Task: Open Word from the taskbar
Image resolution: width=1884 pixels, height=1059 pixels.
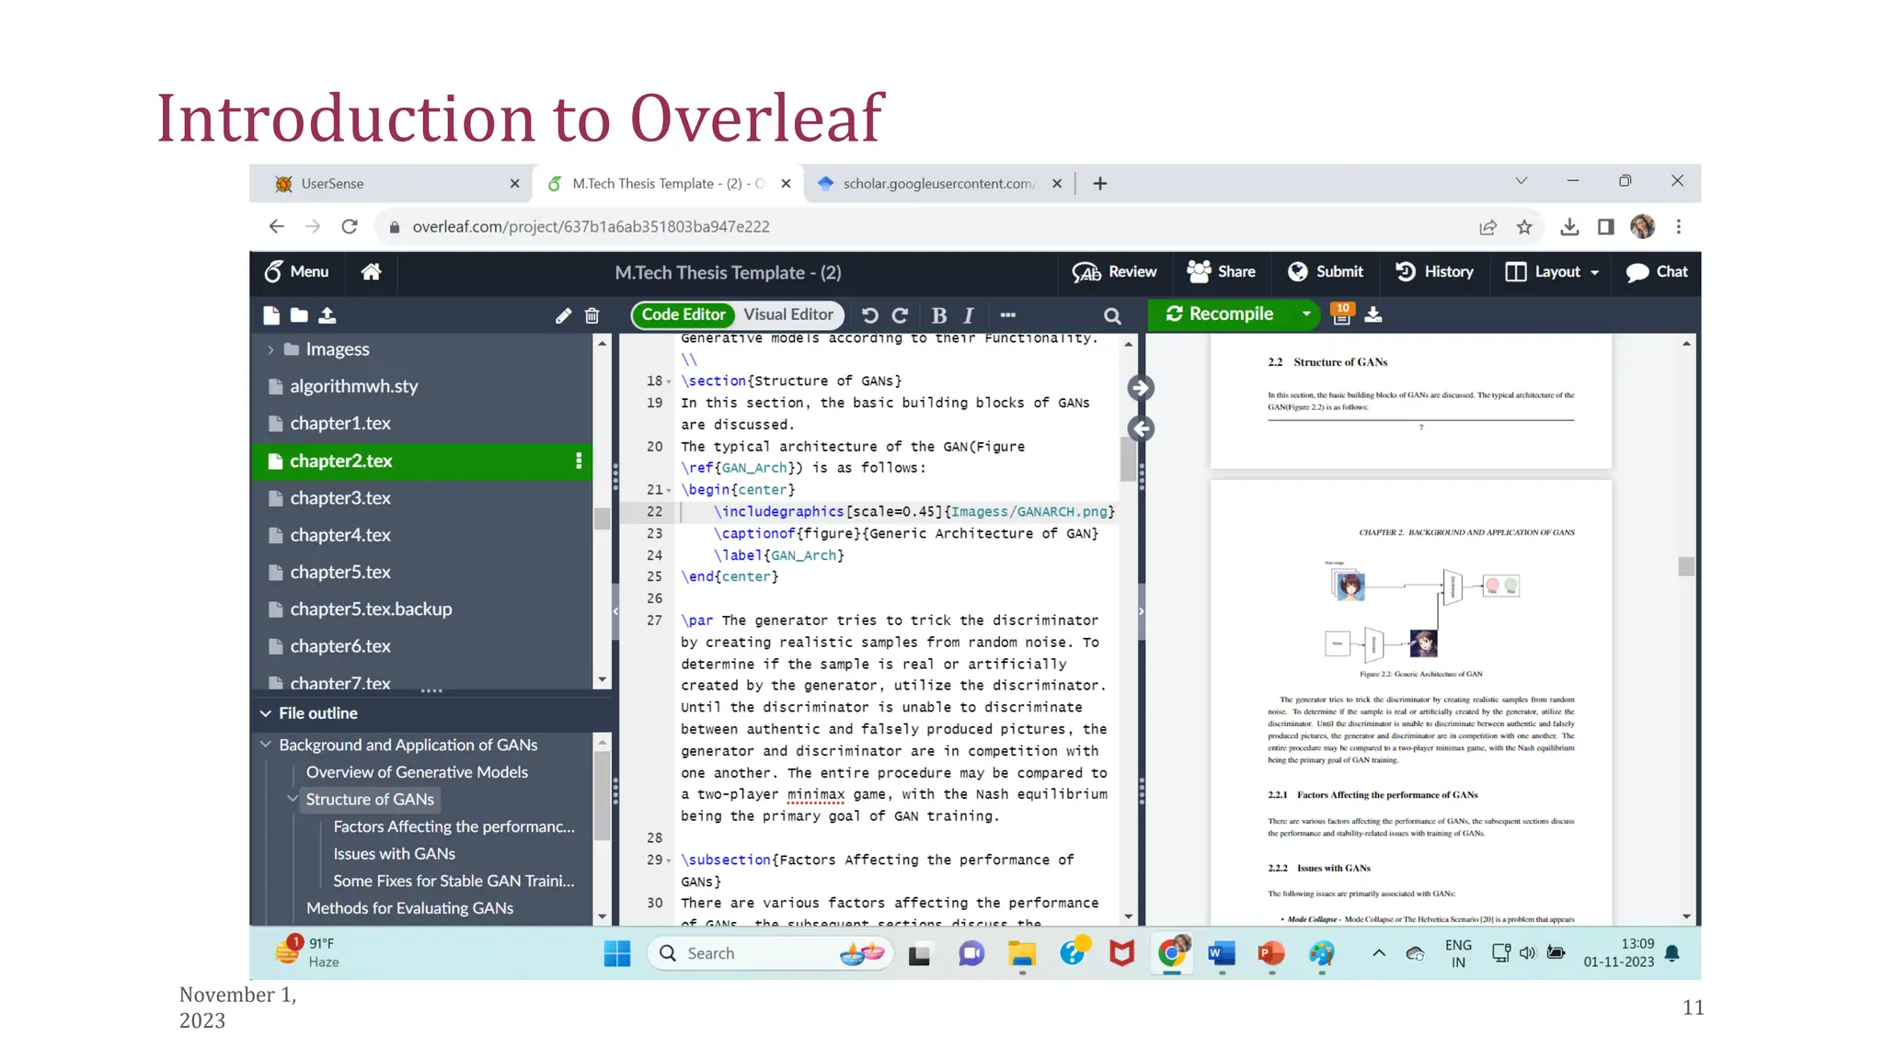Action: tap(1222, 954)
